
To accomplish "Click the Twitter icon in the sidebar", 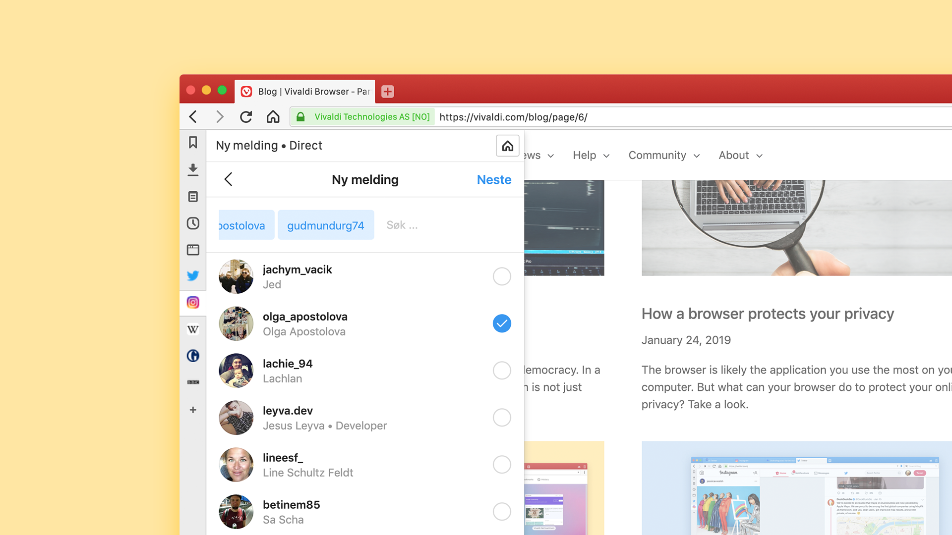I will [193, 275].
